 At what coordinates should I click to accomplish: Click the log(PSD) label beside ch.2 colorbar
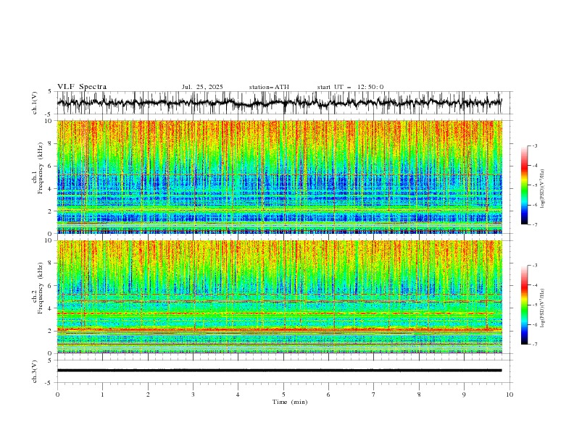pos(543,308)
